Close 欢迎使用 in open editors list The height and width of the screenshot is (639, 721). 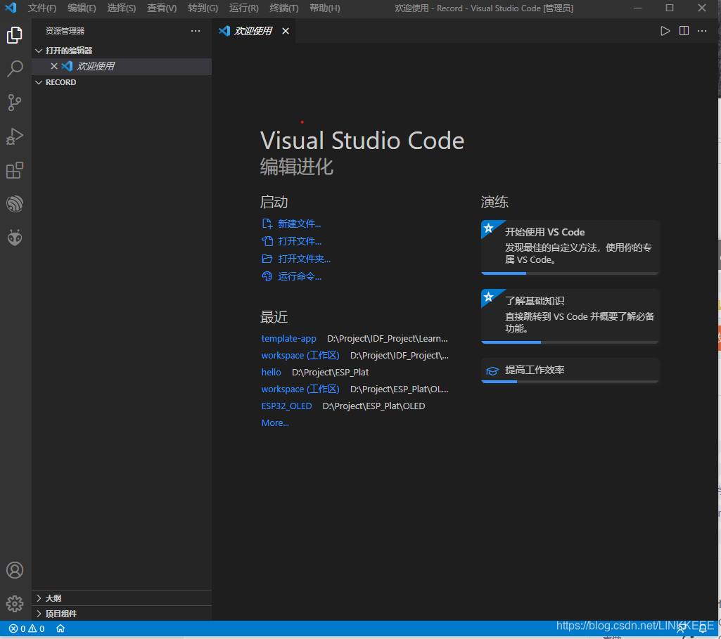pyautogui.click(x=53, y=66)
